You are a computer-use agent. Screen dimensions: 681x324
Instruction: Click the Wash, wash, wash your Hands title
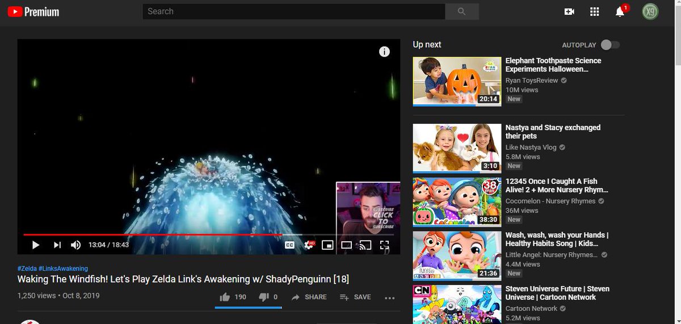click(557, 239)
